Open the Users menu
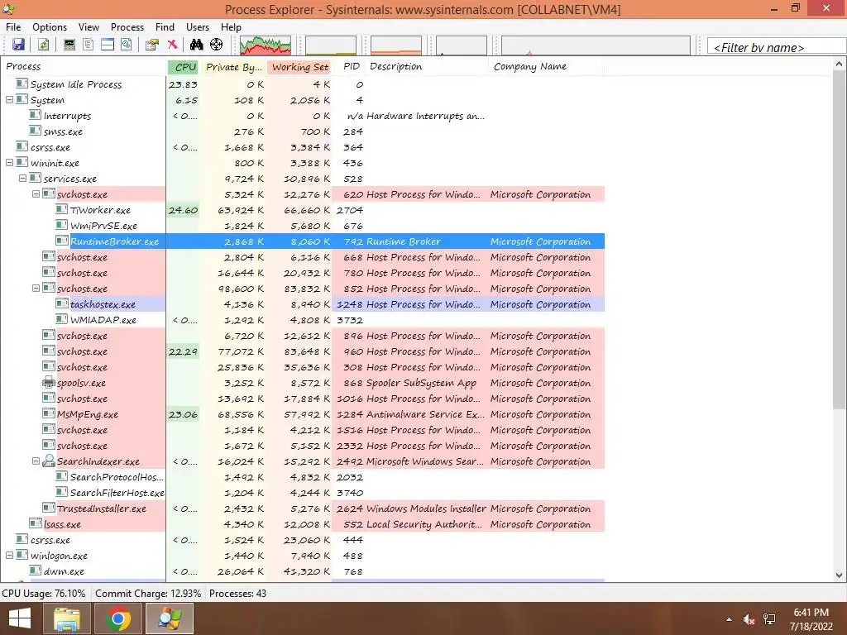Screen dimensions: 847x635 (197, 27)
